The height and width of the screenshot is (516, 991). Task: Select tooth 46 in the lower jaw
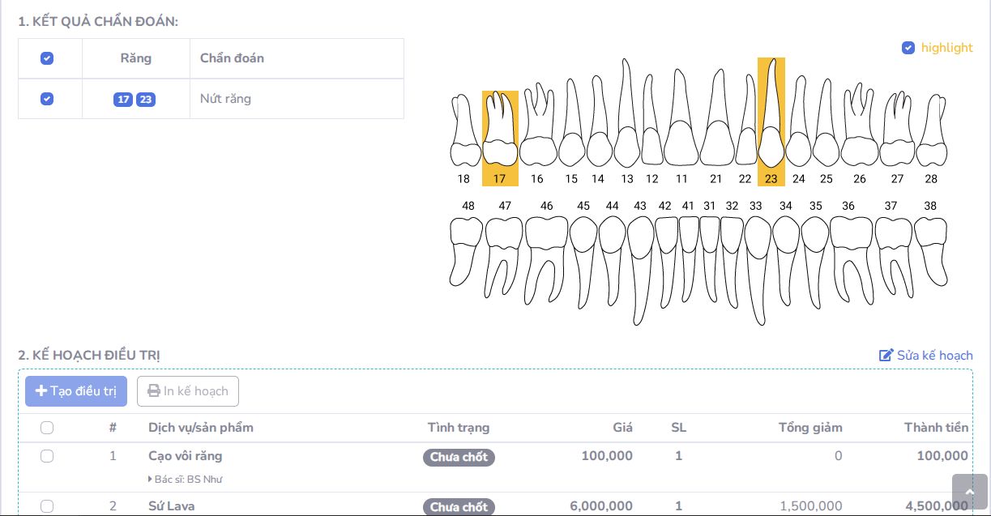tap(546, 251)
